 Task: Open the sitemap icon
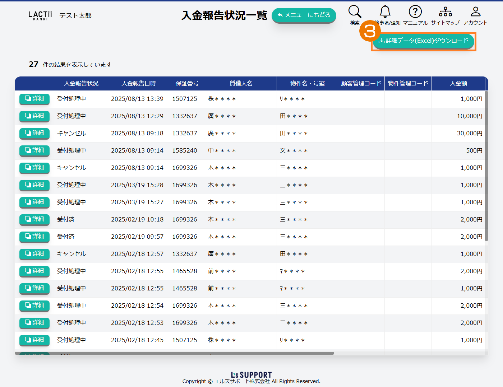click(x=445, y=12)
